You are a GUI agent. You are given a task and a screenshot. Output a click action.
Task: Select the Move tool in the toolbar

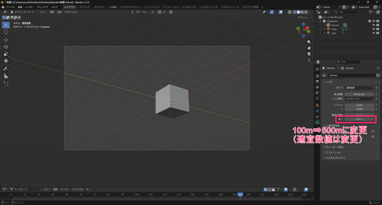[x=6, y=40]
